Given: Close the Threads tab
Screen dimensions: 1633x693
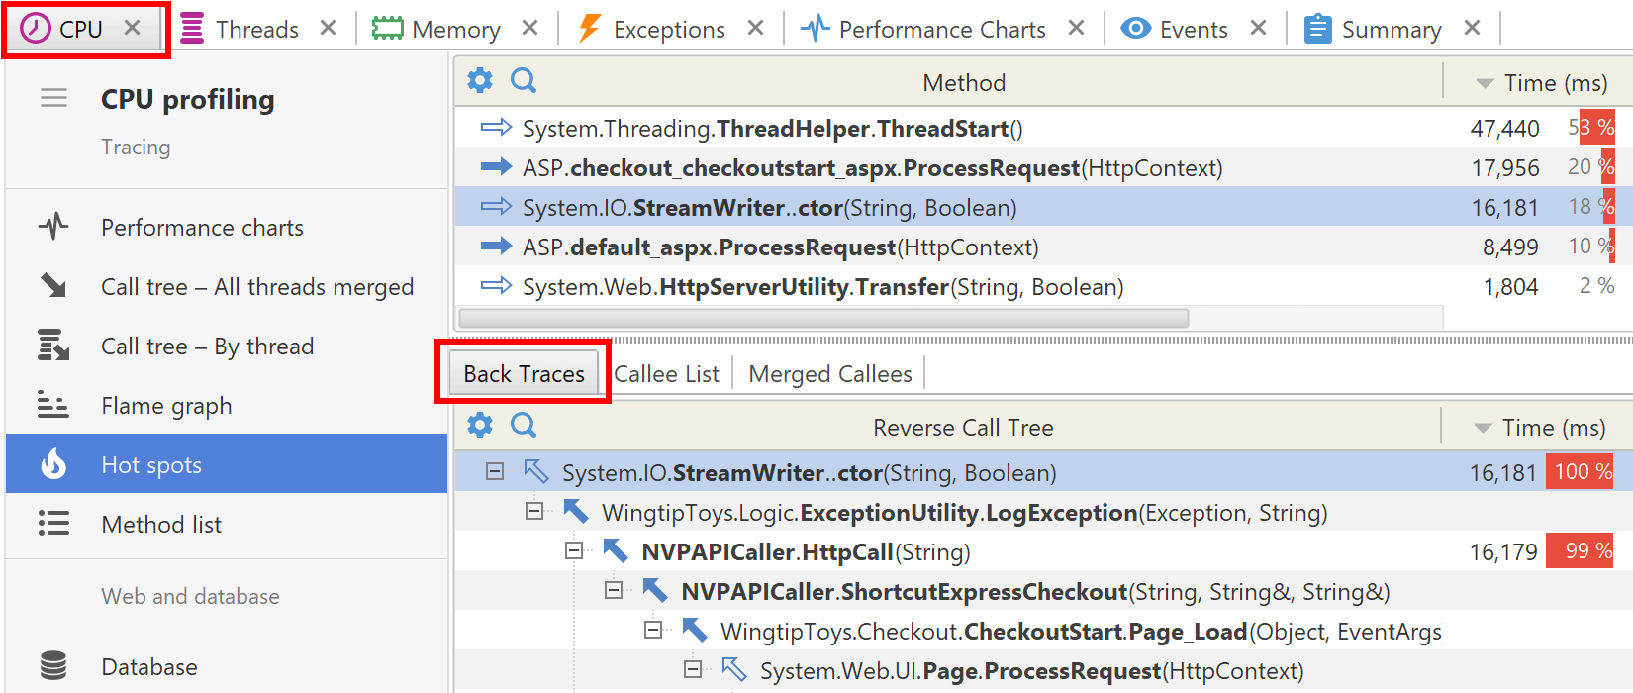Looking at the screenshot, I should (329, 29).
